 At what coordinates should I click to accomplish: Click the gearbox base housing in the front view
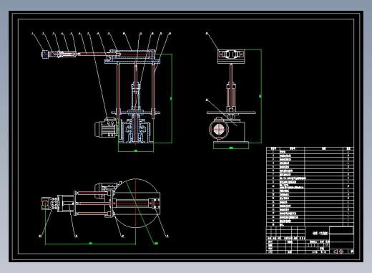pyautogui.click(x=136, y=132)
